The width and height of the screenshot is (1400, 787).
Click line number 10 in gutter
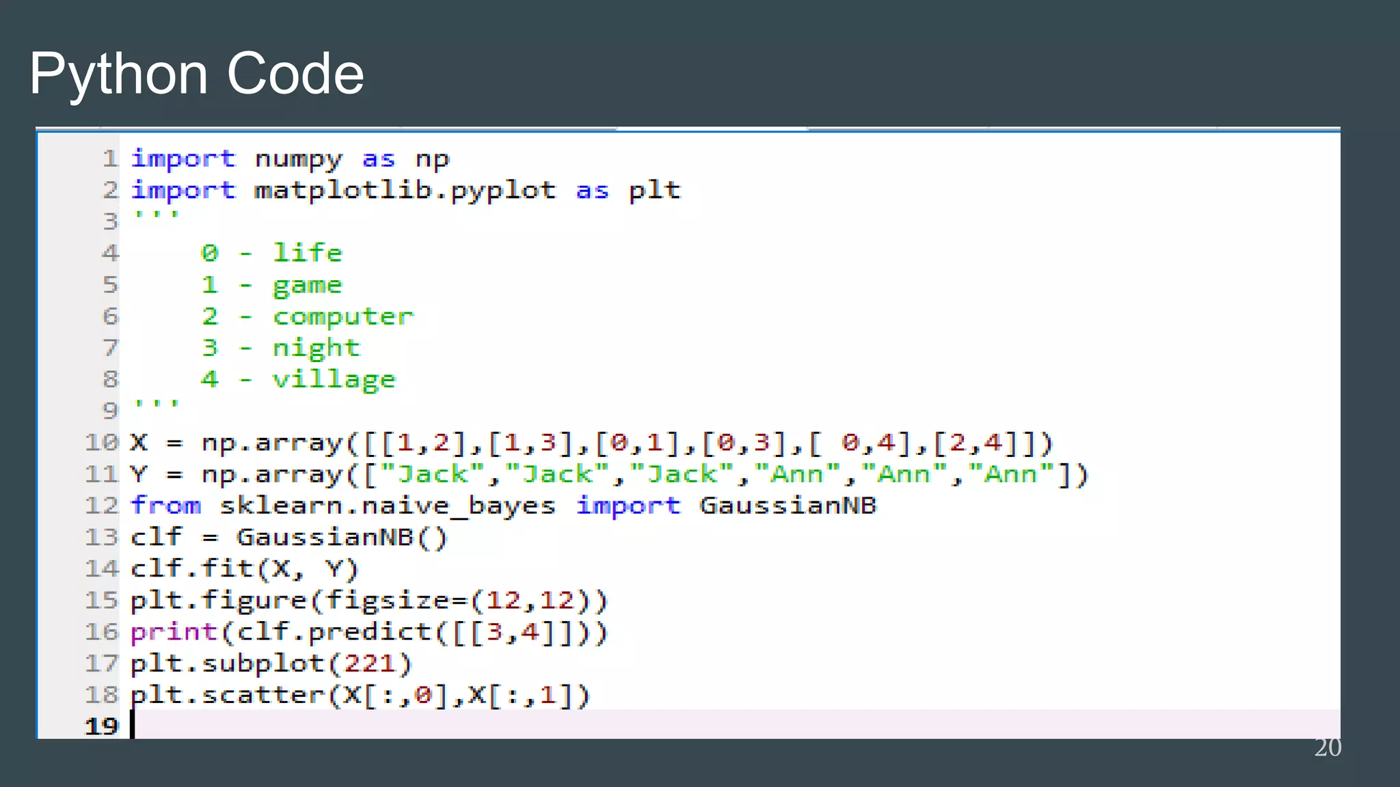101,443
